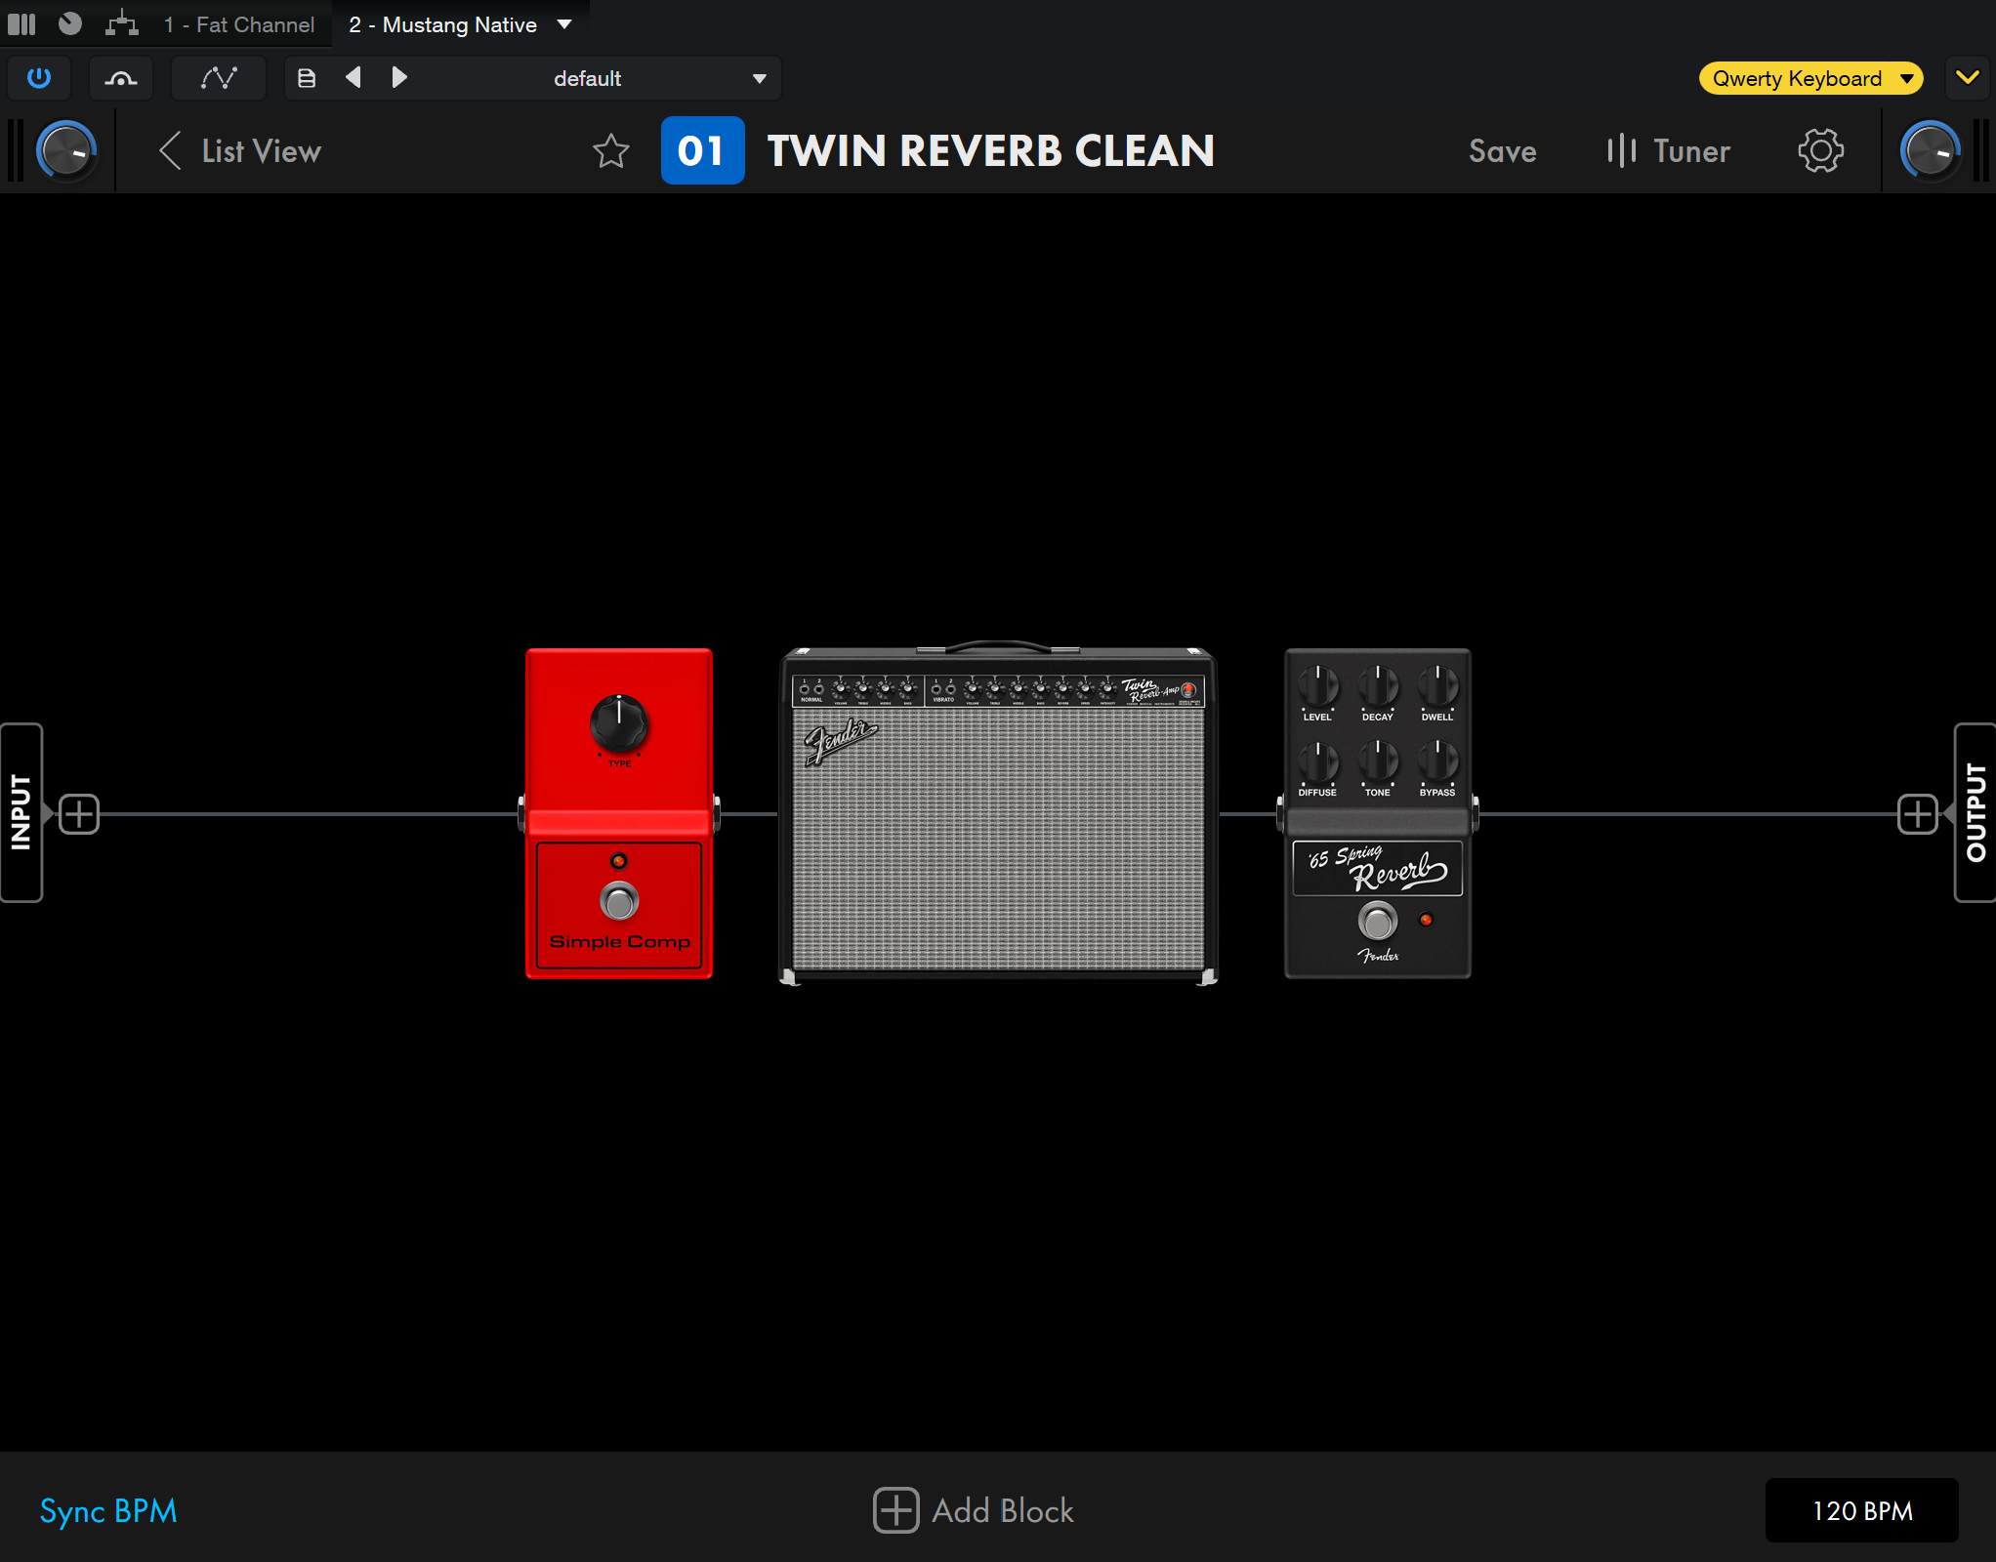
Task: Toggle the '65 Spring Reverb footswitch
Action: tap(1378, 921)
